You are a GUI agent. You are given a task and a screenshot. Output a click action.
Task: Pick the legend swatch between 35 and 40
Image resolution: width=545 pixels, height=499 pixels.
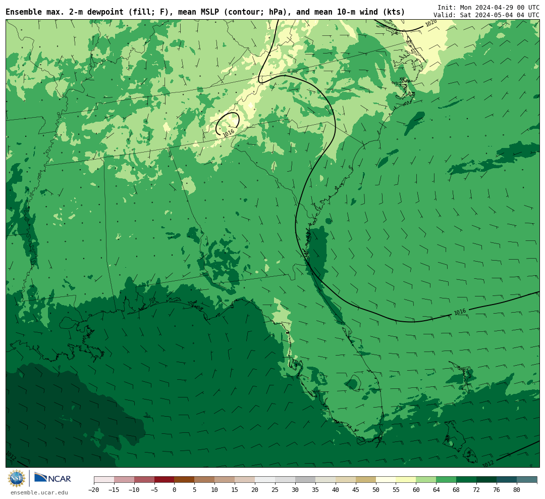325,479
